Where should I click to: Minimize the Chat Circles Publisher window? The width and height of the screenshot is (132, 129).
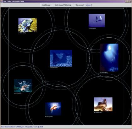pyautogui.click(x=126, y=2)
